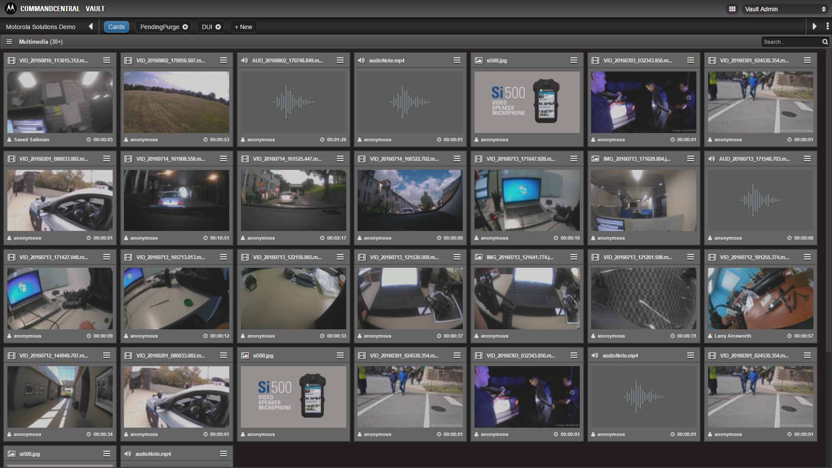The width and height of the screenshot is (832, 468).
Task: Click the + New filter button
Action: pyautogui.click(x=243, y=26)
